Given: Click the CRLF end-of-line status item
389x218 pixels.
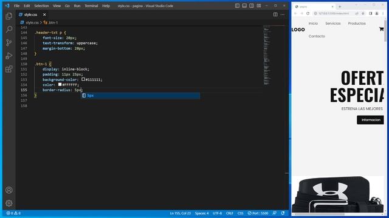Looking at the screenshot, I should coord(230,213).
